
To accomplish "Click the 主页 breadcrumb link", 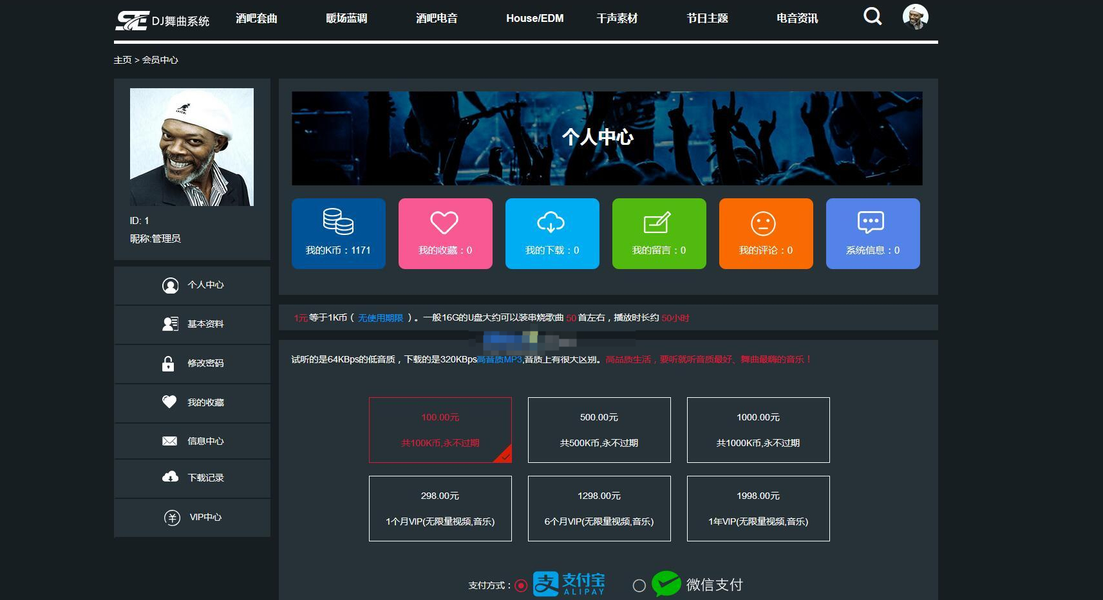I will click(122, 60).
